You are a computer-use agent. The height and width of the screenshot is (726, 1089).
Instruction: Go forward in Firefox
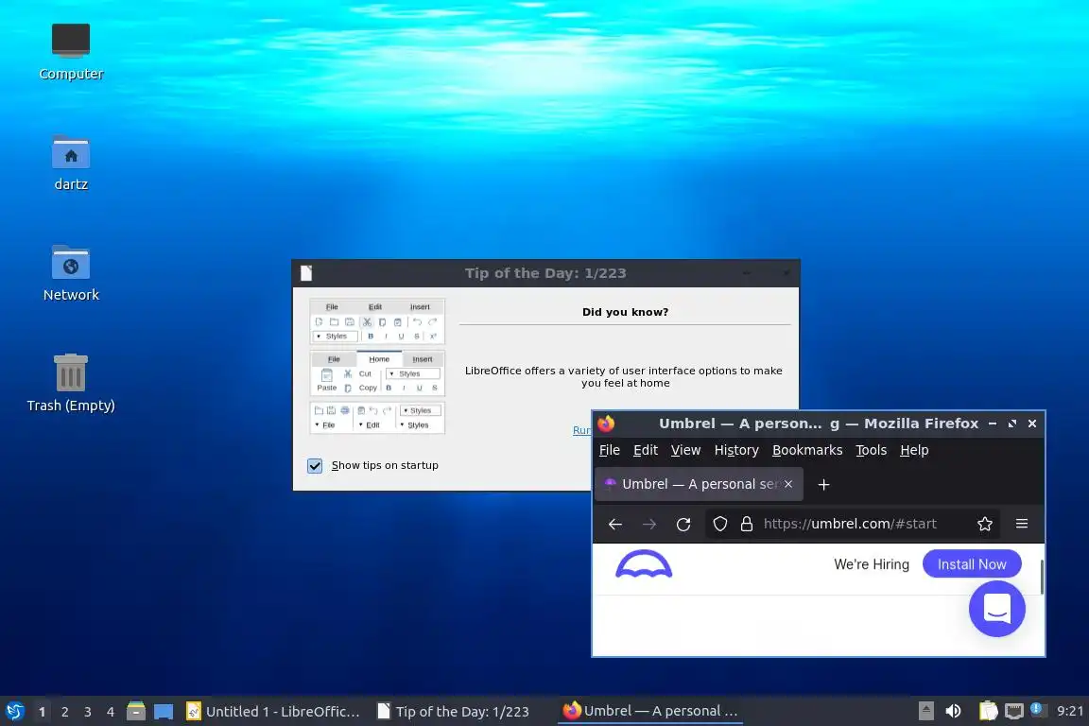tap(649, 524)
